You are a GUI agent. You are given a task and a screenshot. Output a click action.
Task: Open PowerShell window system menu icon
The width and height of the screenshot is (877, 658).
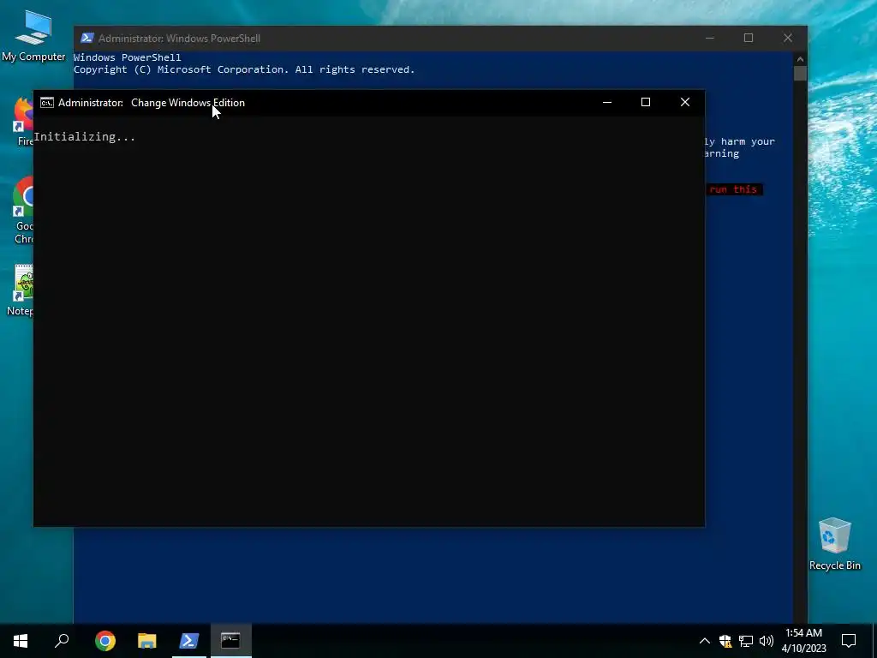pos(87,38)
